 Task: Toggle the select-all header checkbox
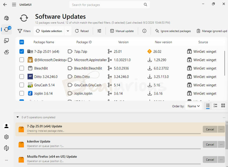pyautogui.click(x=22, y=42)
